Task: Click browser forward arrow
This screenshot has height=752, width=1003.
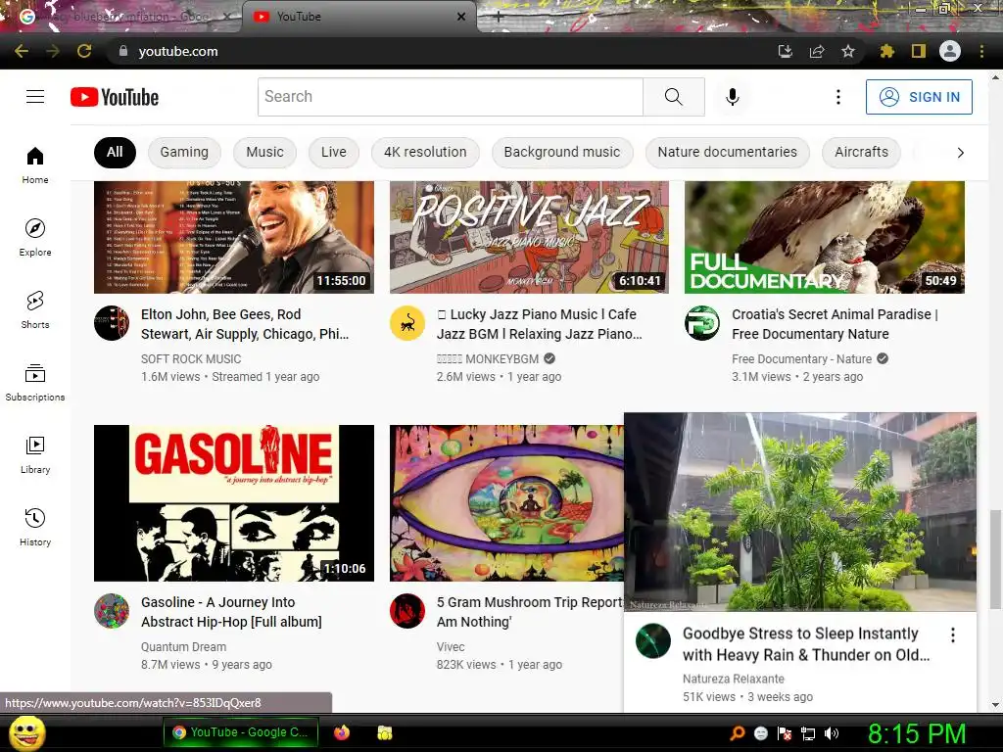Action: tap(53, 51)
